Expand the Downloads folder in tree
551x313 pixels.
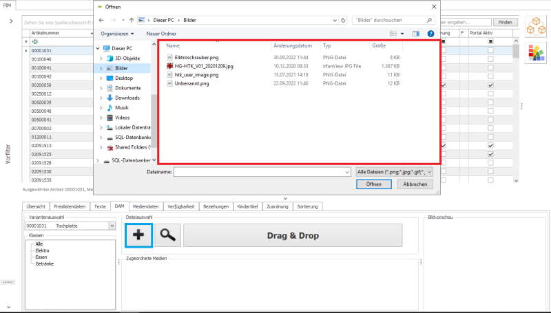coord(101,98)
